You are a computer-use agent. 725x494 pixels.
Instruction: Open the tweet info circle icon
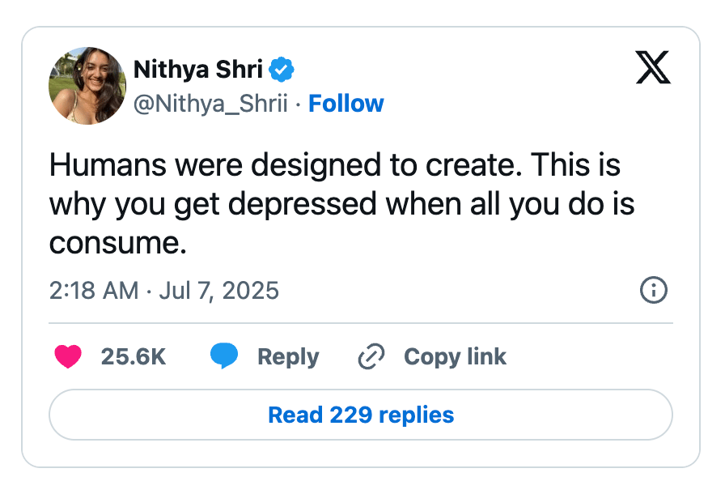pos(653,290)
